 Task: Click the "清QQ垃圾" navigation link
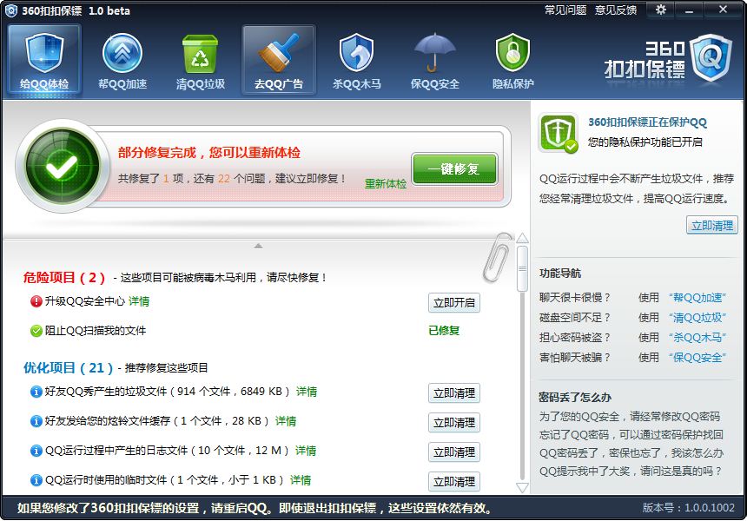click(697, 318)
